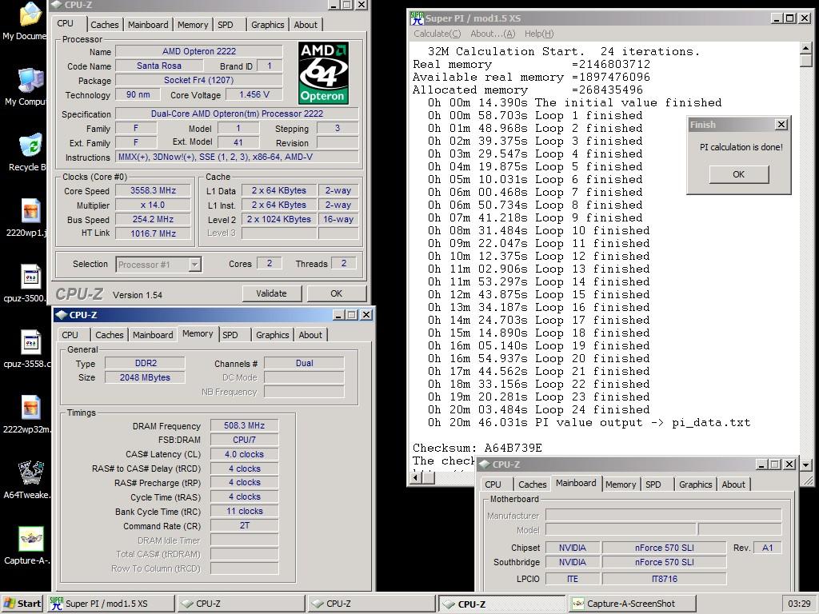Switch to Super PI taskbar button
Viewport: 819px width, 614px height.
(x=110, y=604)
